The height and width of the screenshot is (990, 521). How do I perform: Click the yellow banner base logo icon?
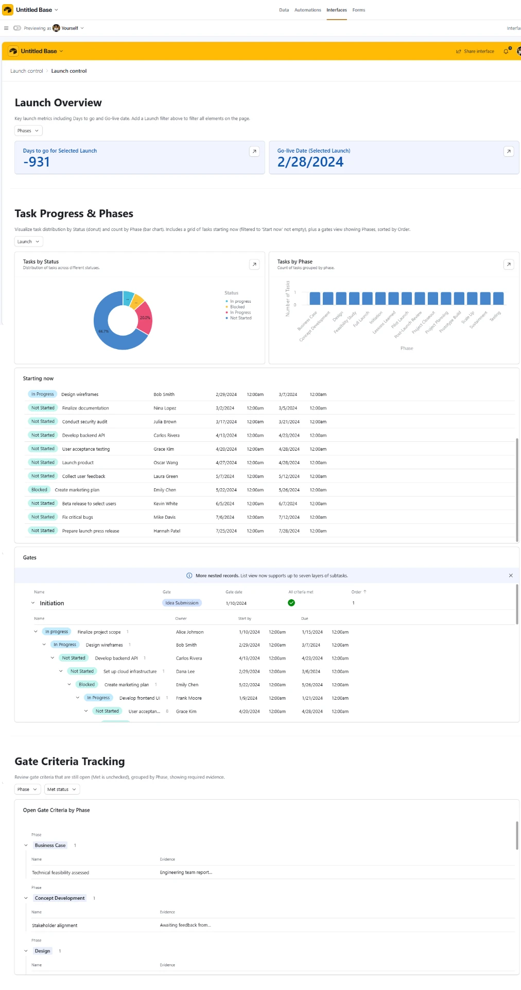click(x=13, y=51)
